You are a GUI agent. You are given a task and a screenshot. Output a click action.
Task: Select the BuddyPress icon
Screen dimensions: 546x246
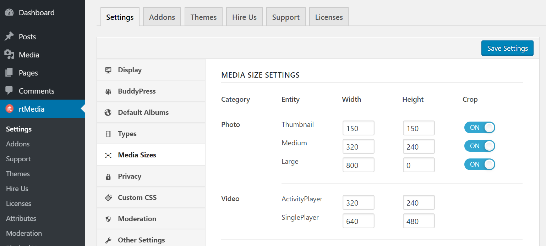pos(108,91)
